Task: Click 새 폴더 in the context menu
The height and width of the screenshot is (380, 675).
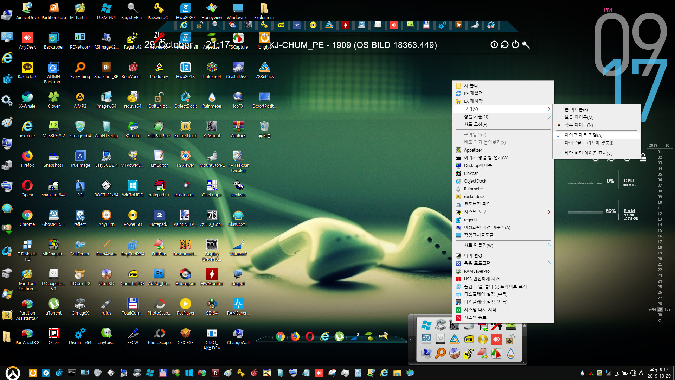Action: [x=503, y=85]
